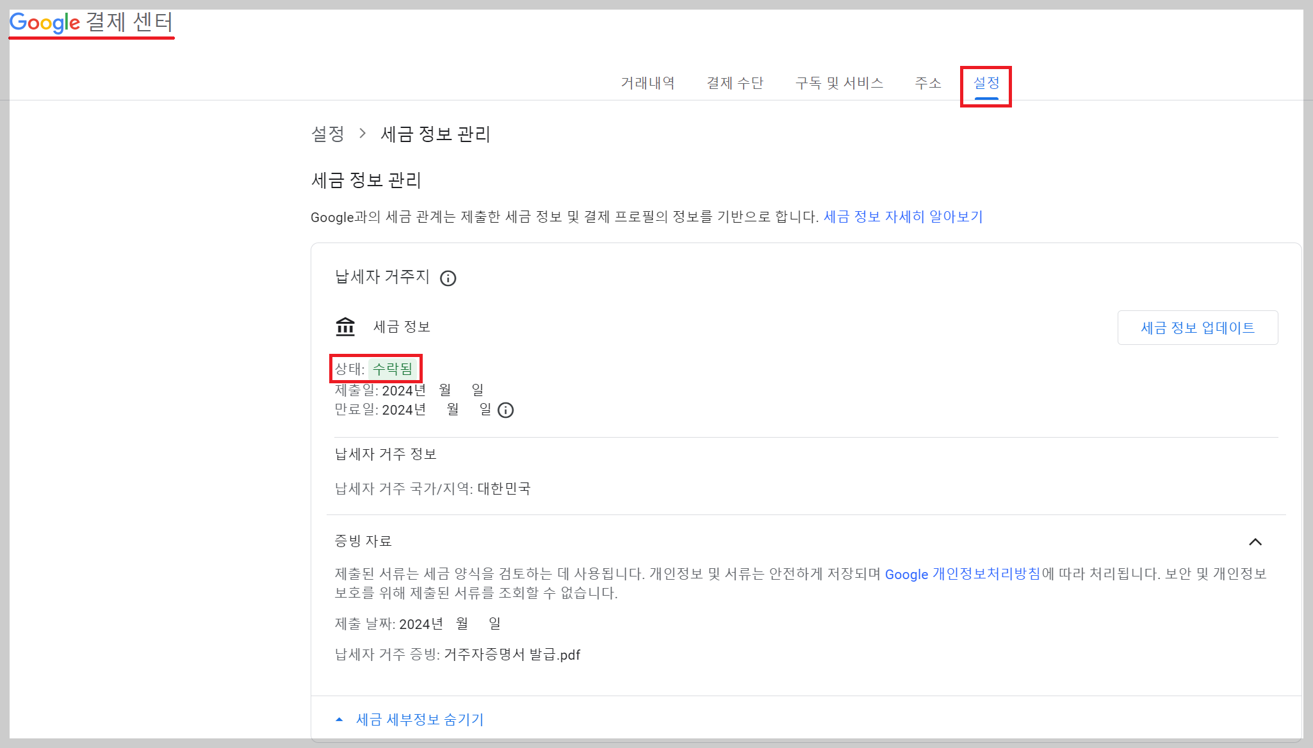Click the 증빙 자료 section header
Image resolution: width=1313 pixels, height=748 pixels.
click(363, 541)
